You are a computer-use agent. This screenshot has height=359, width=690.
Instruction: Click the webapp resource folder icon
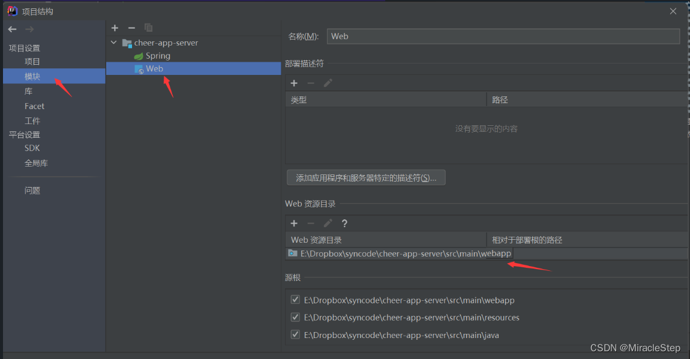(293, 254)
